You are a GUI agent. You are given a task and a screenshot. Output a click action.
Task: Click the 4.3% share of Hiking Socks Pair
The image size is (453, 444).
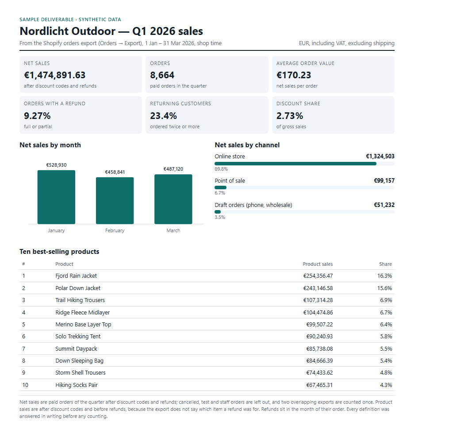click(386, 385)
